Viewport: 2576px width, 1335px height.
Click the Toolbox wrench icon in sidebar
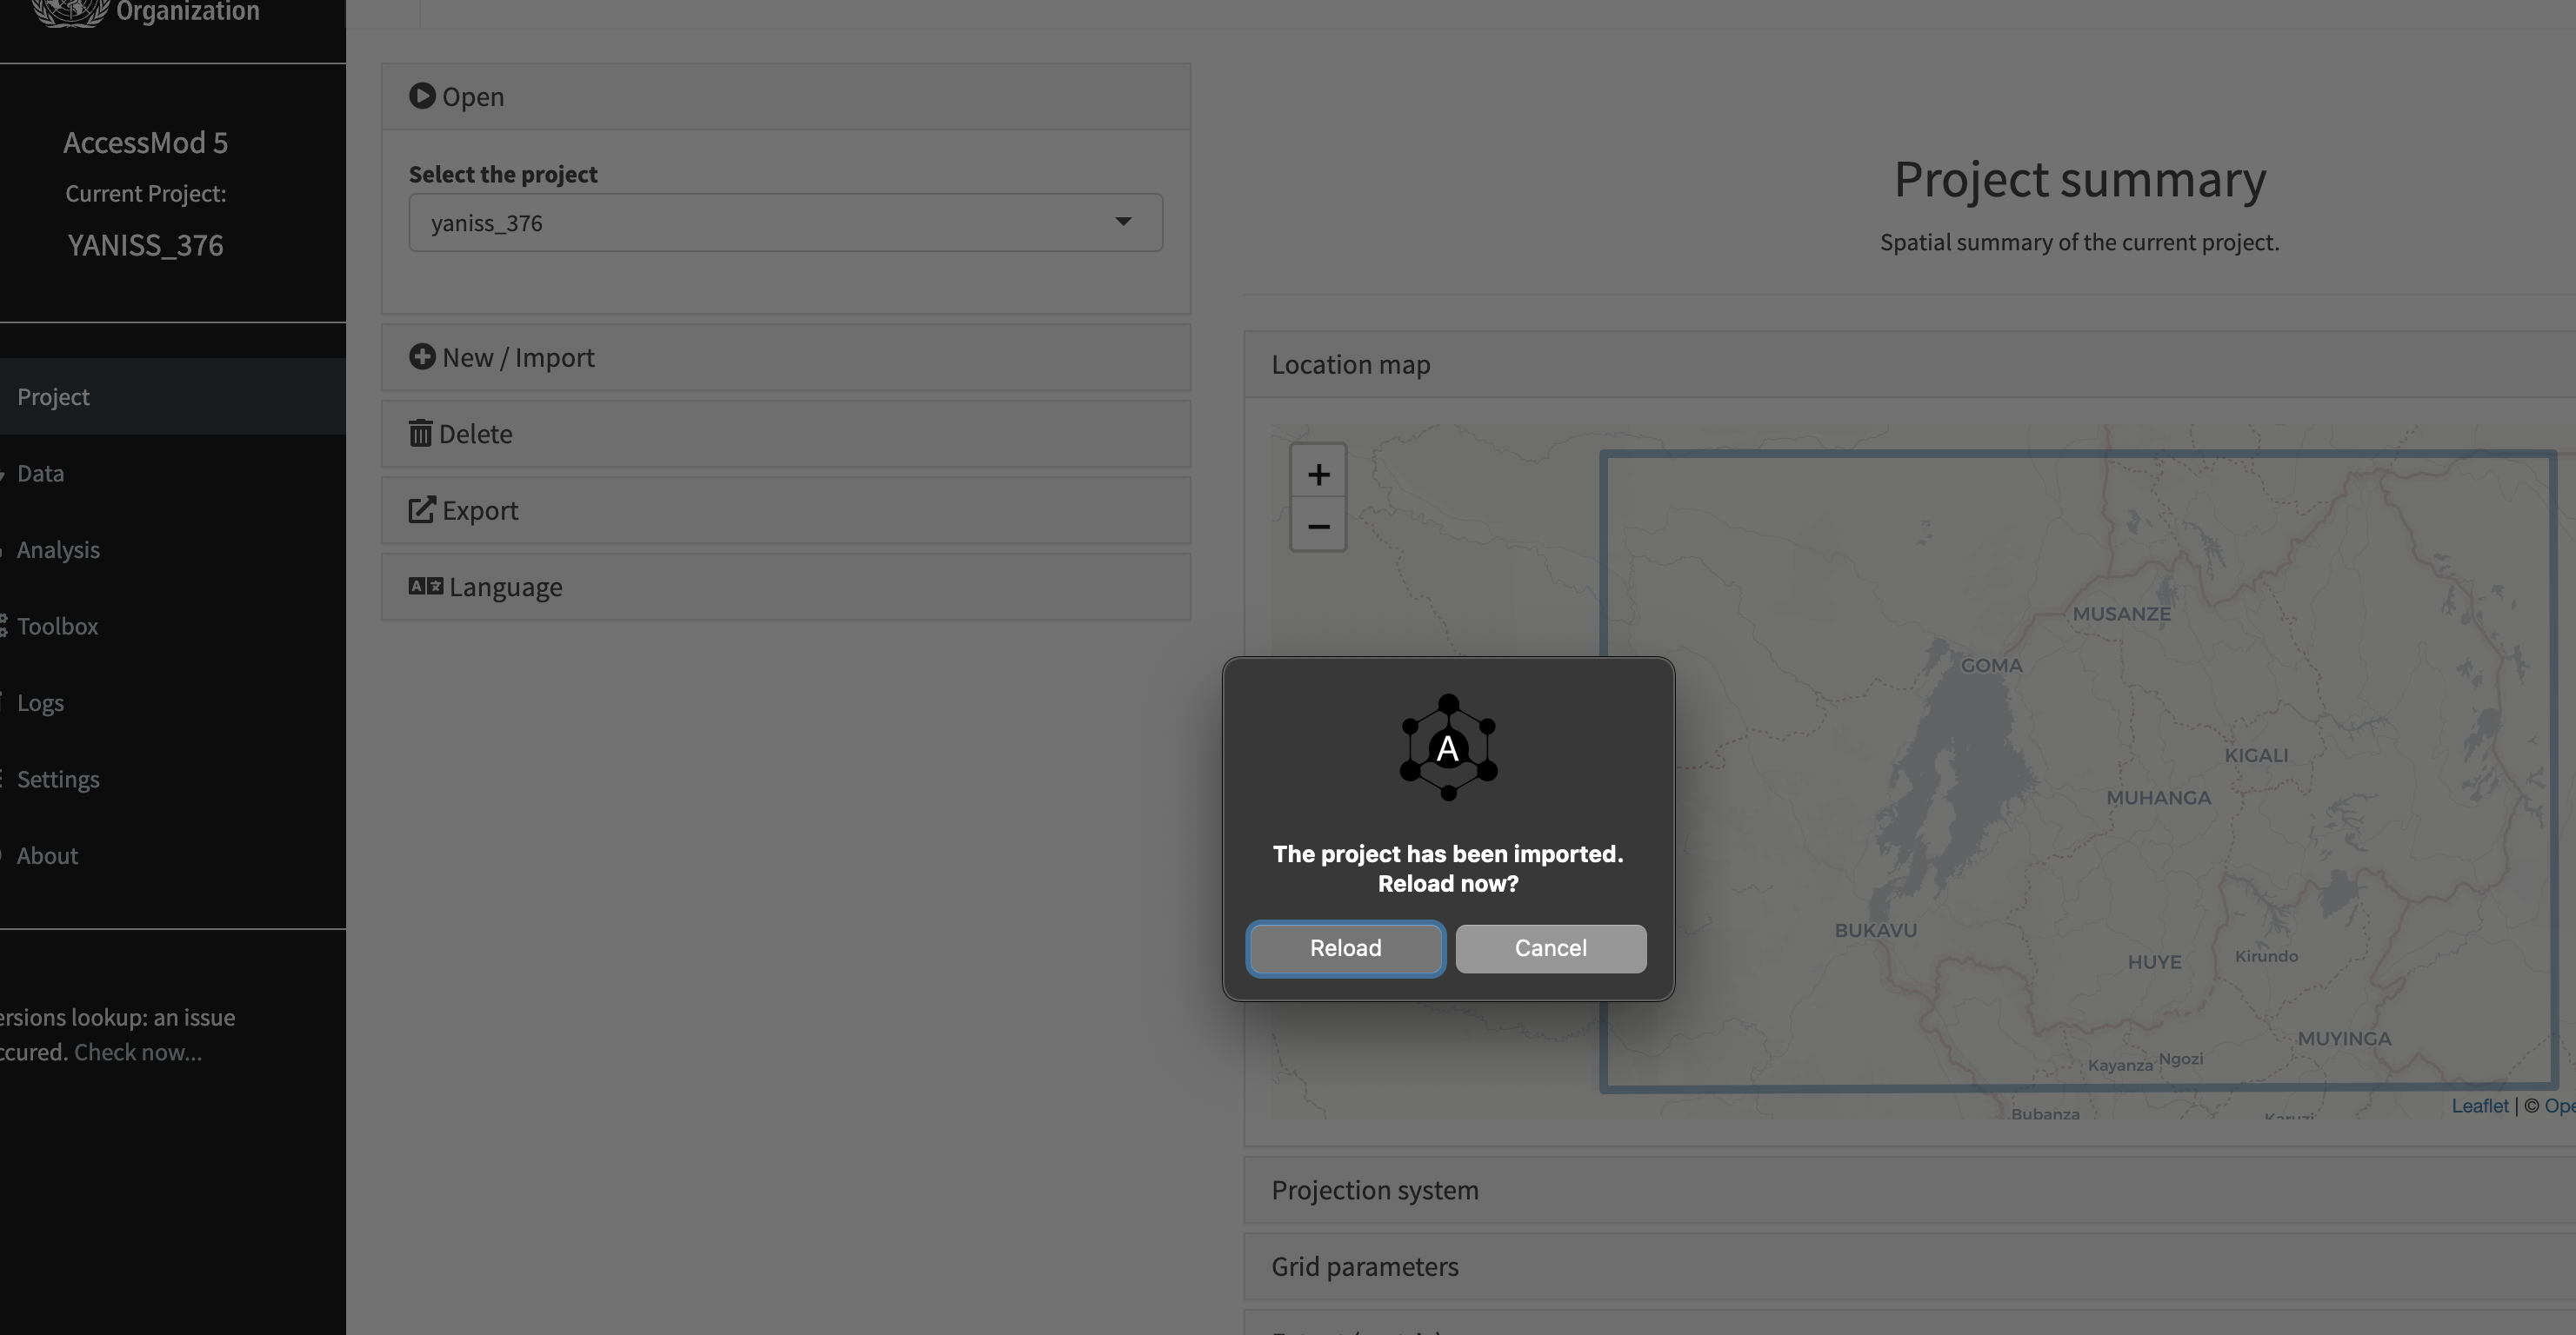[x=4, y=626]
